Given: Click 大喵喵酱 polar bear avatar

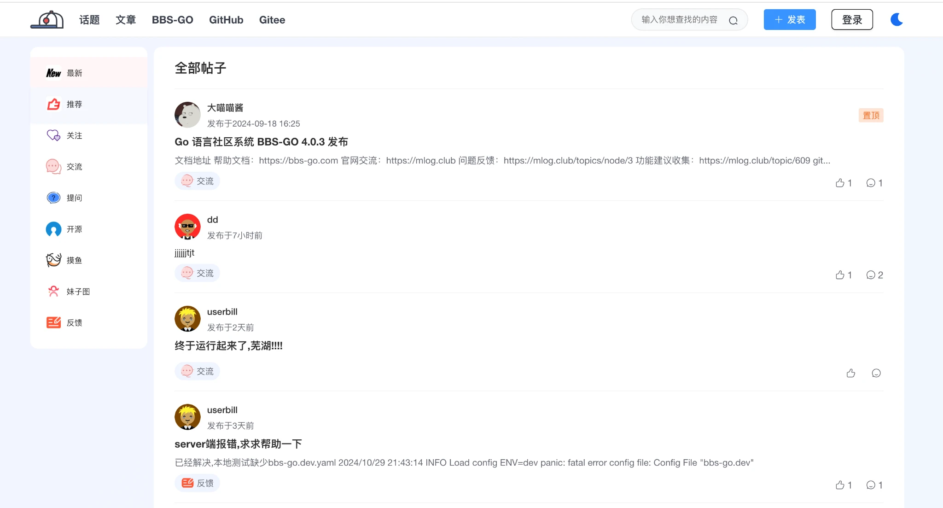Looking at the screenshot, I should click(x=187, y=115).
